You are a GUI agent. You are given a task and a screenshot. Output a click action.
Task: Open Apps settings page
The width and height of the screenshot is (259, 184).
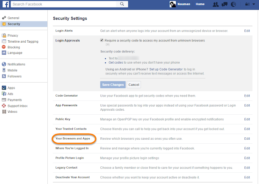(x=11, y=88)
